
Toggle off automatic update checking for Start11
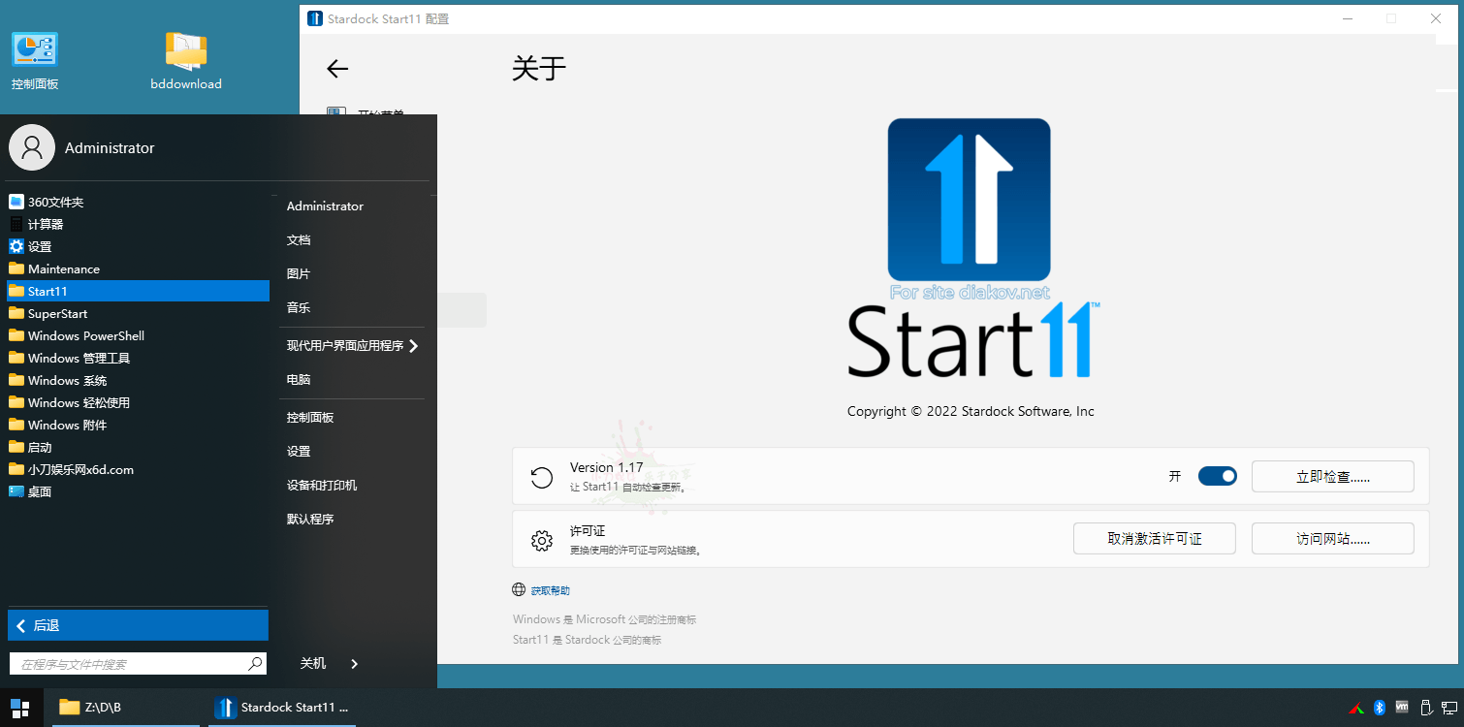1217,476
